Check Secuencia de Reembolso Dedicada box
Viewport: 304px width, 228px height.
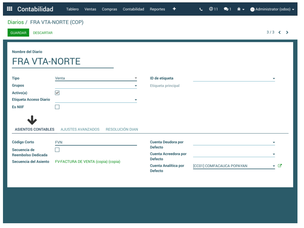57,150
